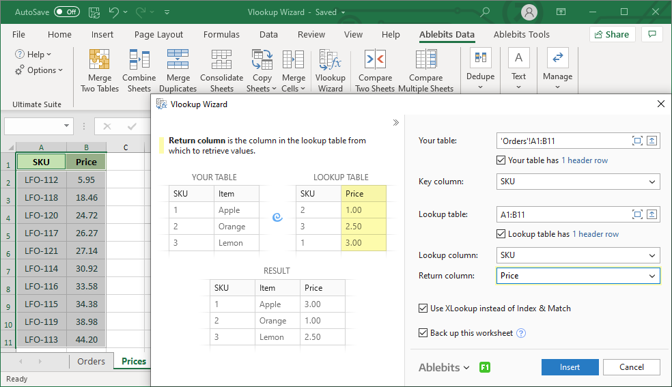Click the Search magnifier icon
The height and width of the screenshot is (387, 672).
485,12
